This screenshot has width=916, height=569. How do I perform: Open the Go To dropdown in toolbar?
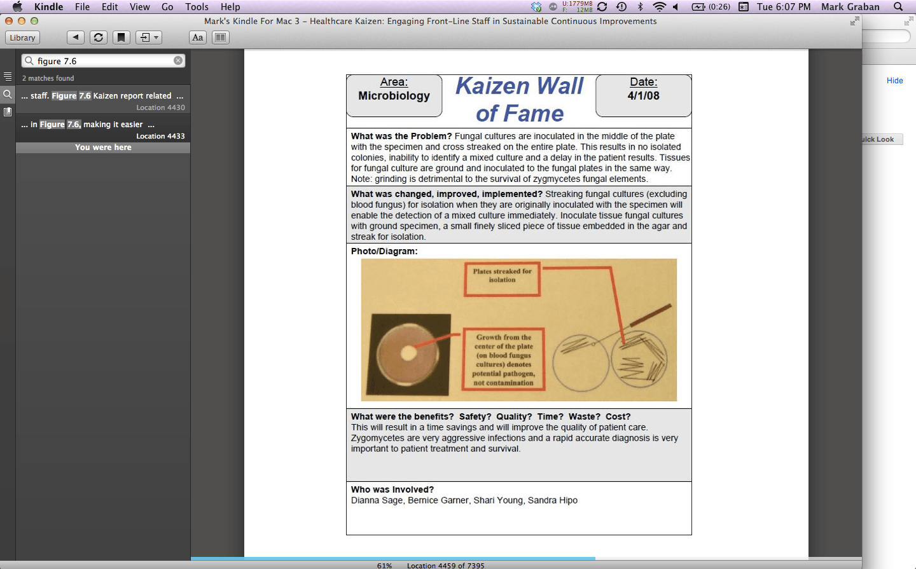click(149, 38)
